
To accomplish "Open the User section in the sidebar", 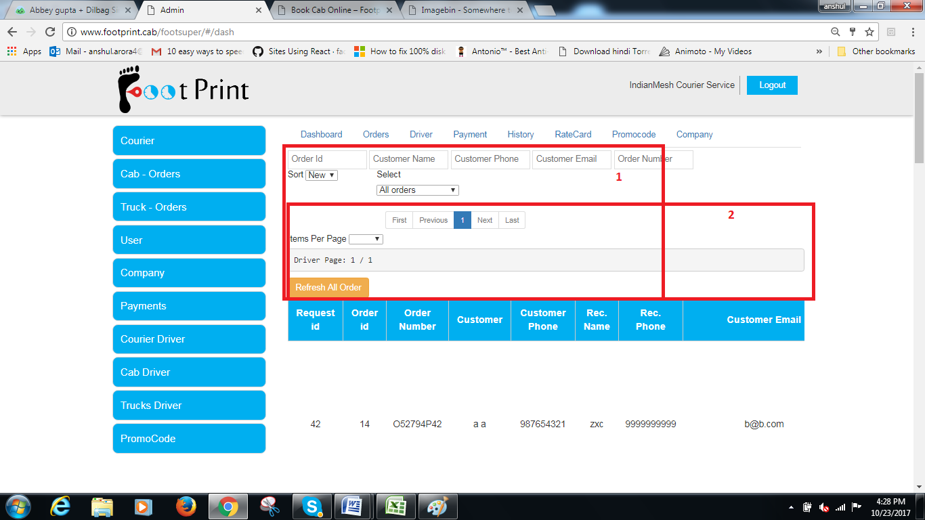I will [189, 240].
